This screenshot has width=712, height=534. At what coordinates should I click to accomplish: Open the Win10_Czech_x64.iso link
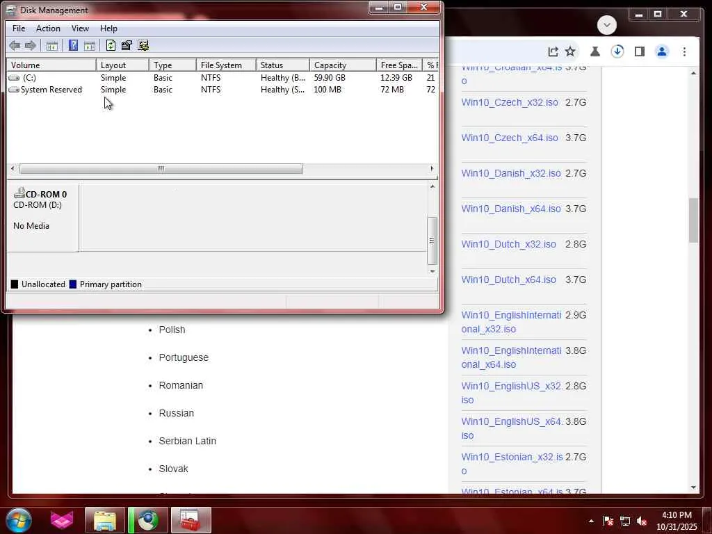coord(510,138)
